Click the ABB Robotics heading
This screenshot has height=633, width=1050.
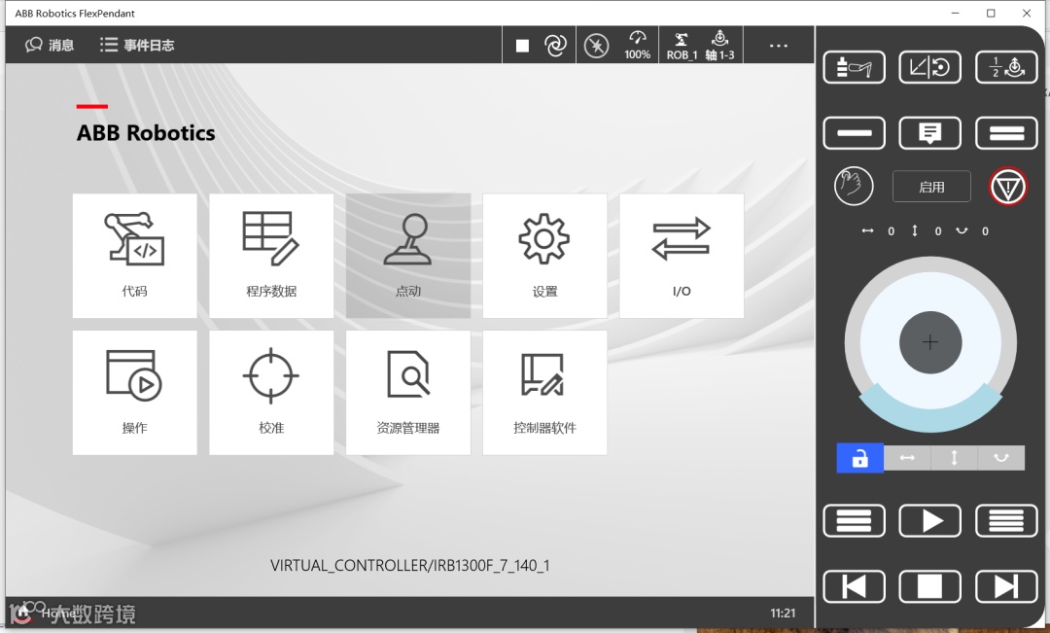coord(146,132)
